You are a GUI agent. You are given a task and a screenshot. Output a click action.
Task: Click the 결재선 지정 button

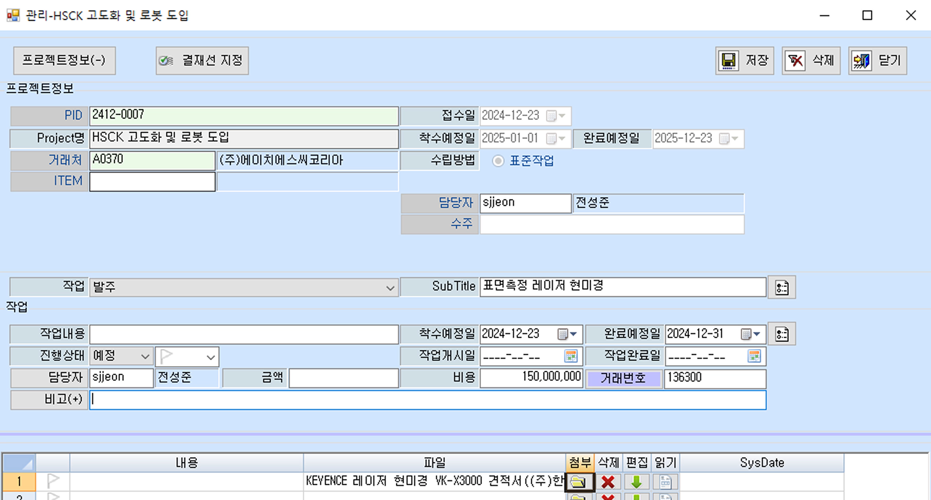[x=202, y=60]
